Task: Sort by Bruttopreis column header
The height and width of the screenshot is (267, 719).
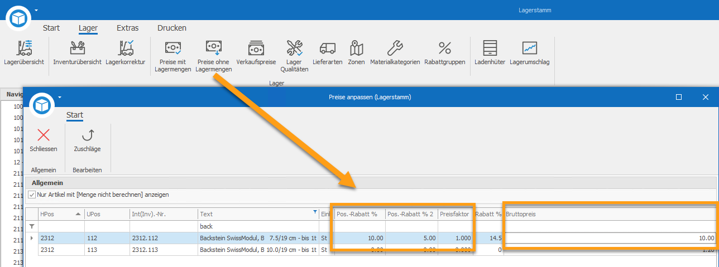Action: coord(610,214)
